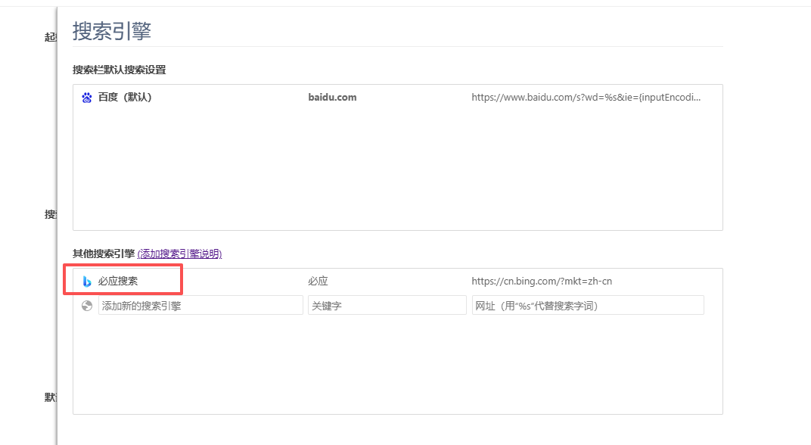Click the Baidu search URL text
The height and width of the screenshot is (445, 811).
coord(586,98)
